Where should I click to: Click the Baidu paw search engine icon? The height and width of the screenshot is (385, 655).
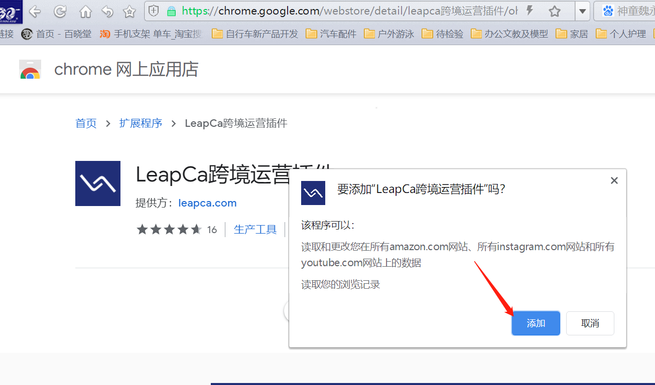[x=608, y=11]
